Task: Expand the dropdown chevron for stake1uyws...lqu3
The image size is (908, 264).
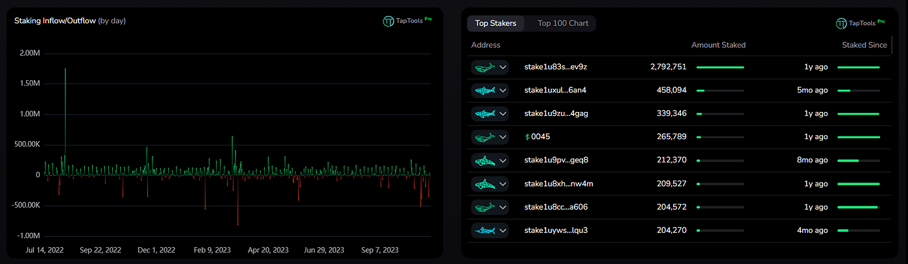Action: pyautogui.click(x=502, y=231)
